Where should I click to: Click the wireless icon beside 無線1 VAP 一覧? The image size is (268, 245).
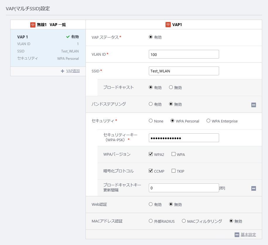tap(33, 25)
